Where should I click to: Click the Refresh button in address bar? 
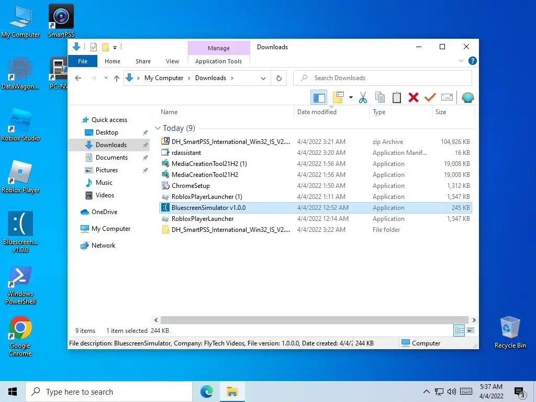(x=279, y=79)
